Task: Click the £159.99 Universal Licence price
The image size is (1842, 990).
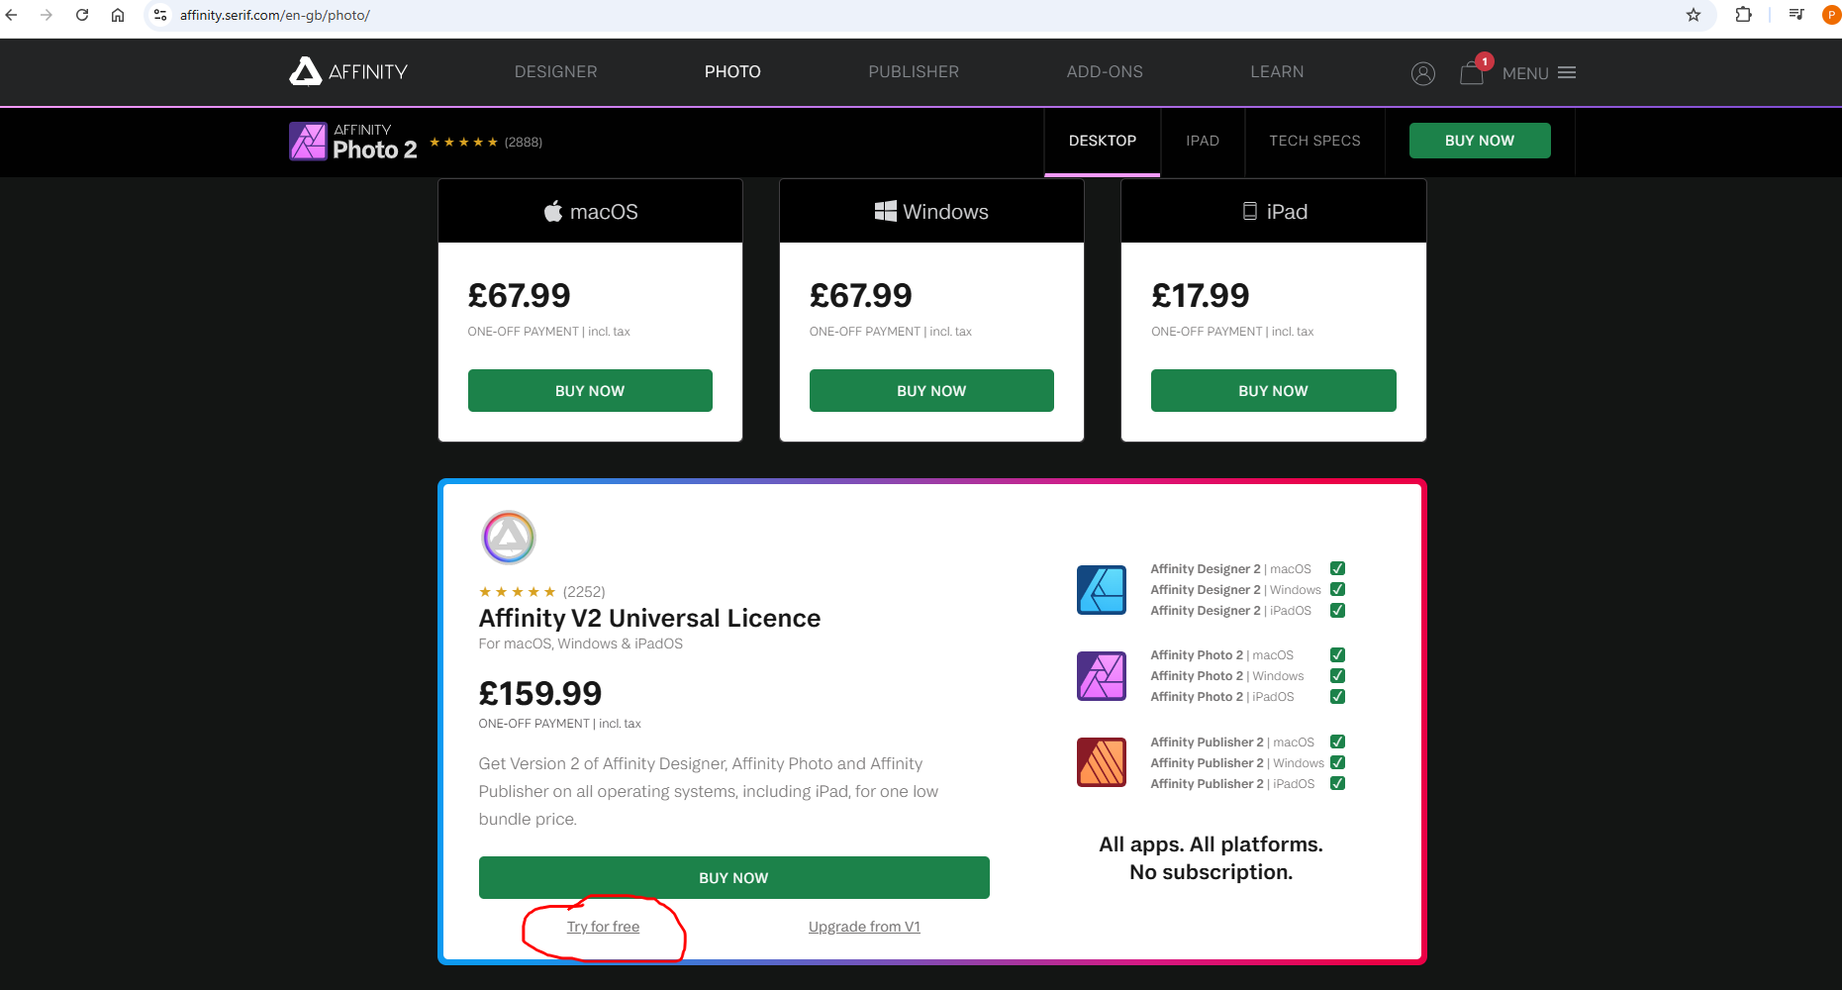Action: pos(540,693)
